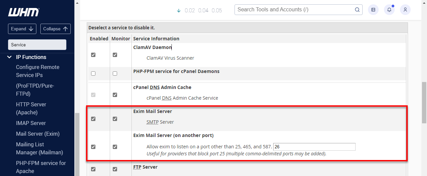Open the news panel icon

(373, 10)
